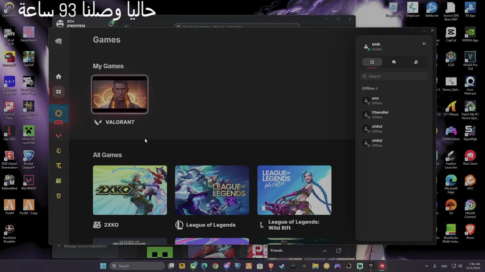The height and width of the screenshot is (272, 485).
Task: Show hidden system tray icons
Action: tap(426, 266)
